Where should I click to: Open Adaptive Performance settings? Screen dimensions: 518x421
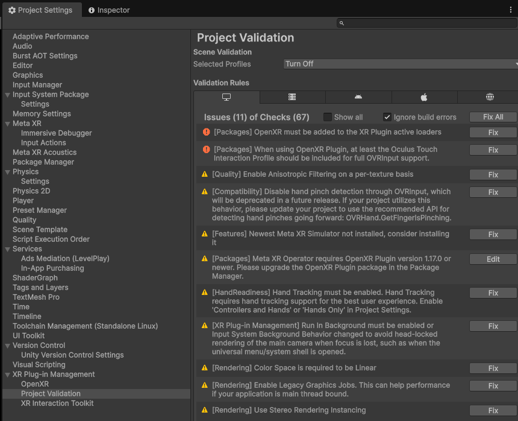[51, 36]
